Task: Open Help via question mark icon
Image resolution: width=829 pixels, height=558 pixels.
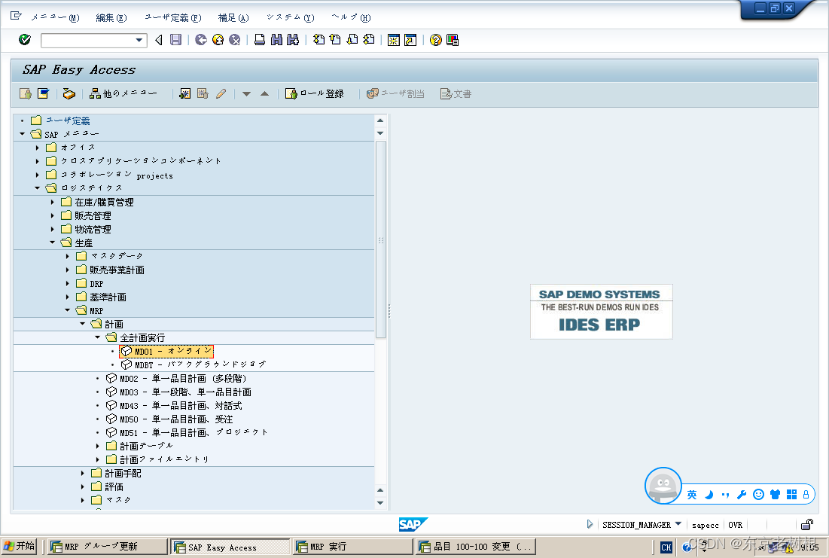Action: [x=436, y=40]
